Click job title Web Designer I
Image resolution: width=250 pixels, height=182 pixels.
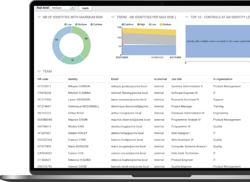[x=181, y=133]
